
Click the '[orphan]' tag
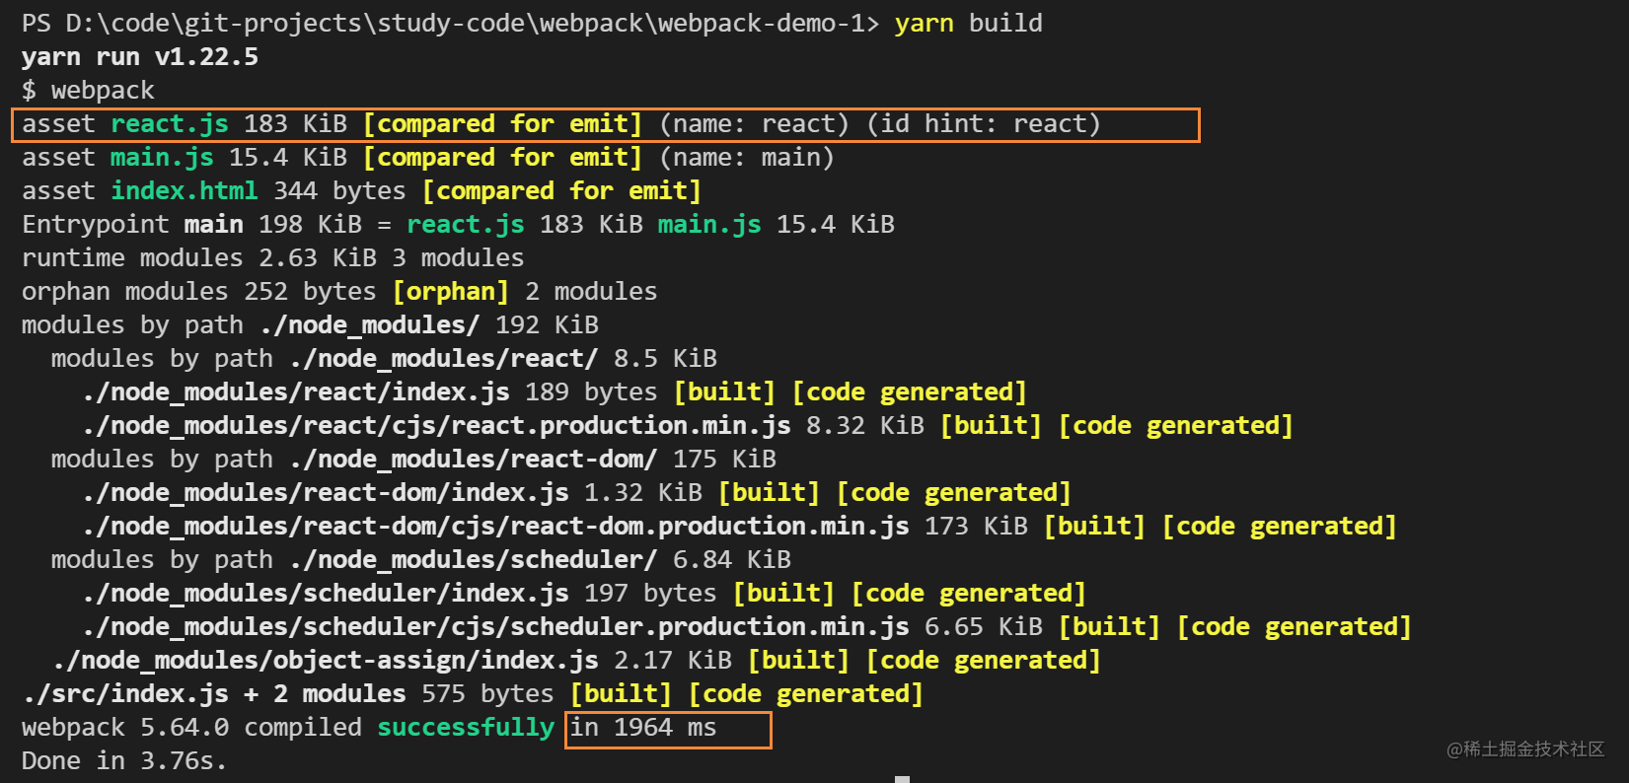pos(450,291)
